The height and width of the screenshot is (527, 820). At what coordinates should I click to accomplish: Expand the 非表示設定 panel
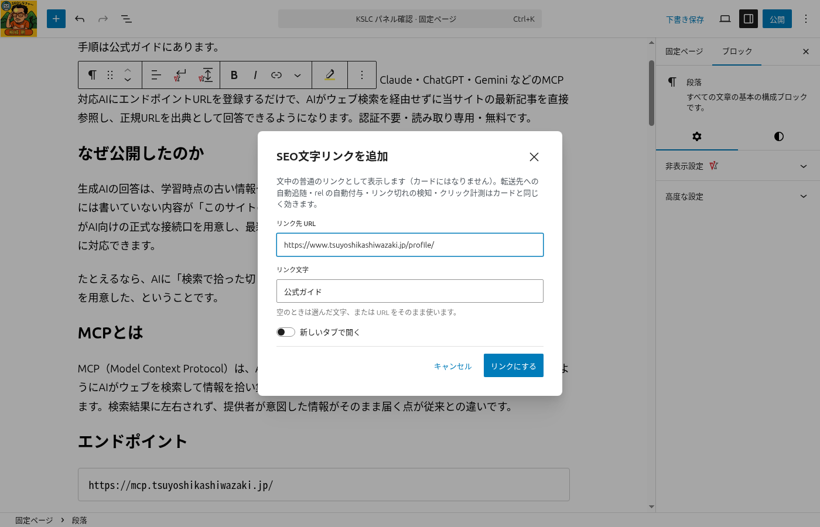click(x=738, y=166)
